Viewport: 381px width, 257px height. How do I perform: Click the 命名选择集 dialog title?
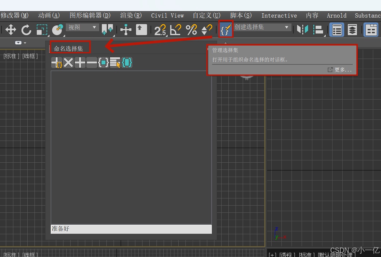click(68, 48)
